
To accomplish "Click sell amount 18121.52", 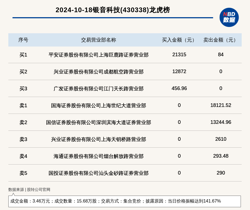I will [221, 105].
